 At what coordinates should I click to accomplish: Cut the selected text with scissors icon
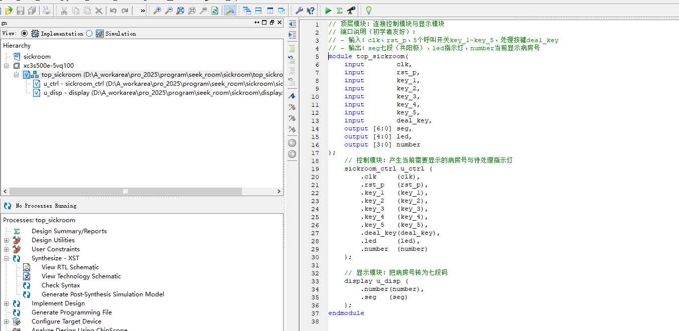tap(64, 10)
